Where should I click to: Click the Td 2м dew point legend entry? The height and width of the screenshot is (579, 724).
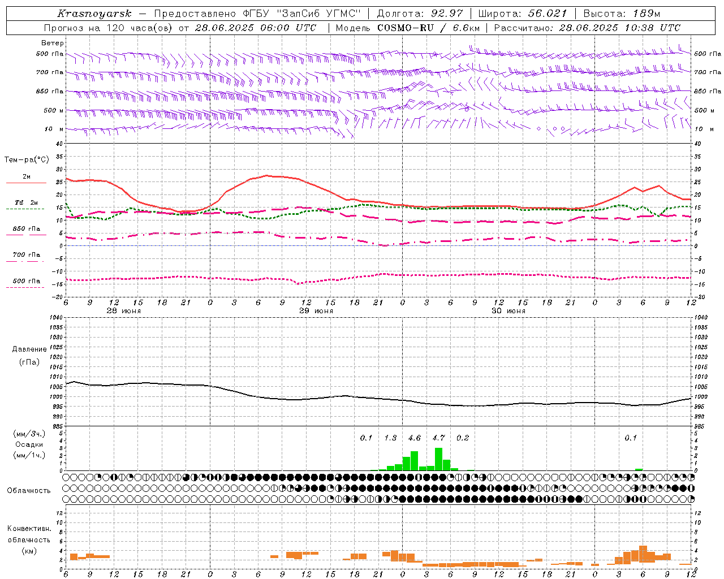click(x=27, y=202)
